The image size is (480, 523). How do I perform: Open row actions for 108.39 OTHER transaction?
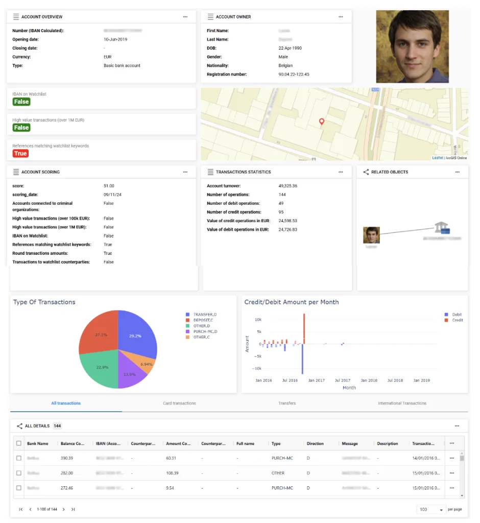click(451, 473)
